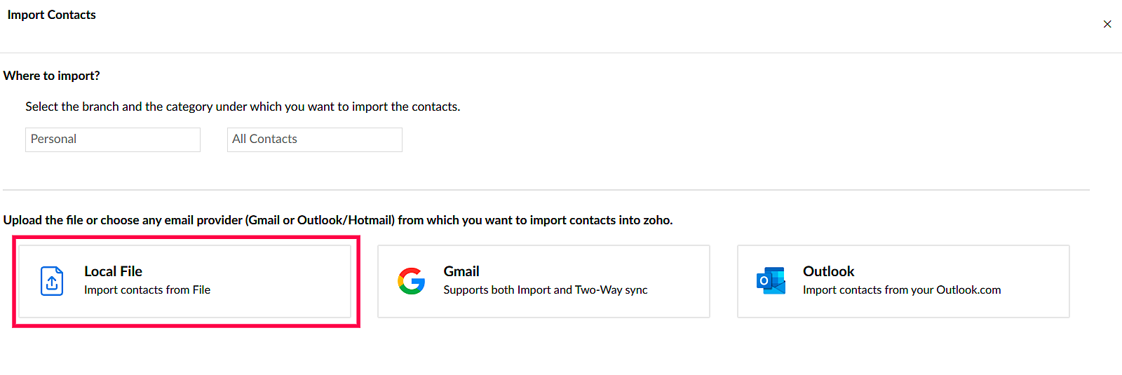
Task: Select the Local File title
Action: (x=113, y=271)
